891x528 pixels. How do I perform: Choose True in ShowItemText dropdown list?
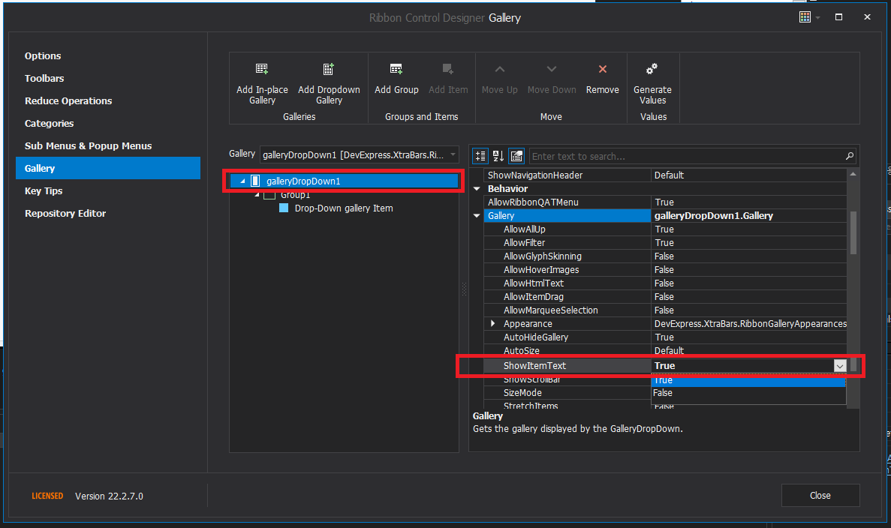click(748, 381)
